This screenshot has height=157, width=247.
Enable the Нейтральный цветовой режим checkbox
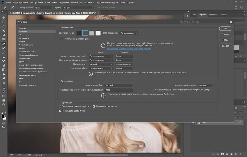(60, 39)
